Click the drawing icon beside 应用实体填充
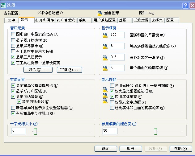The width and height of the screenshot is (195, 156). 105,95
